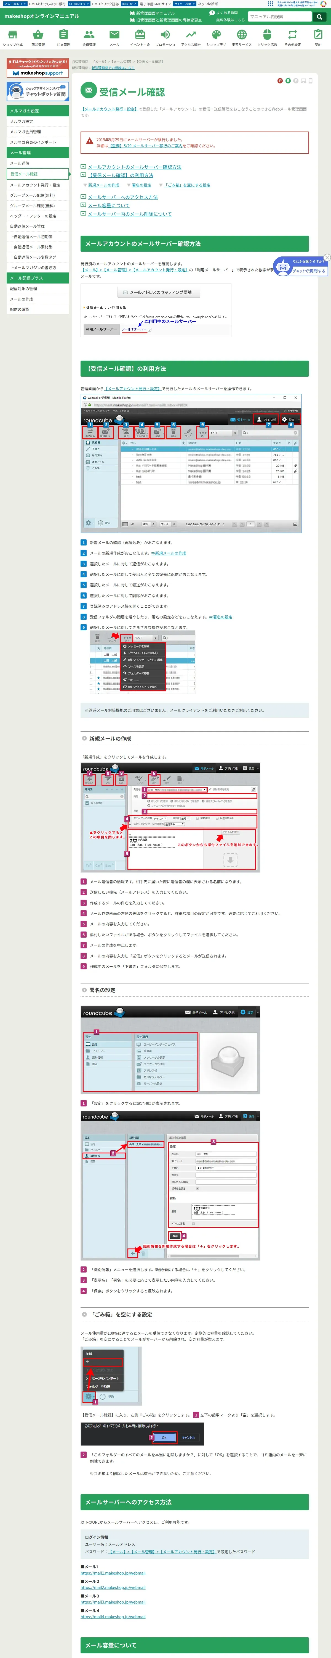Click the magnifier search button
The image size is (331, 1658).
(319, 17)
